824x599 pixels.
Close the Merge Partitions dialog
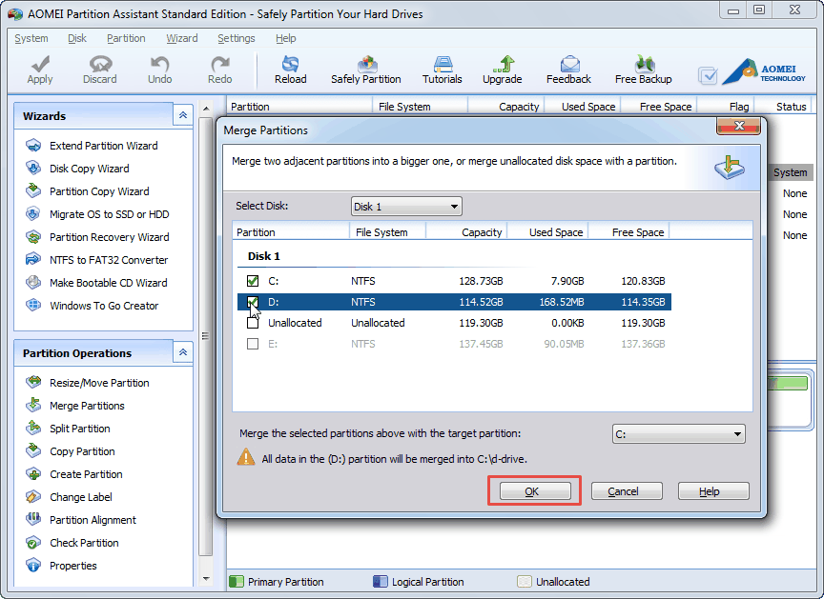(738, 126)
